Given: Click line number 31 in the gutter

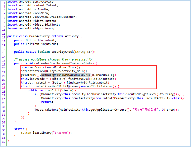Looking at the screenshot, I should (4, 111).
